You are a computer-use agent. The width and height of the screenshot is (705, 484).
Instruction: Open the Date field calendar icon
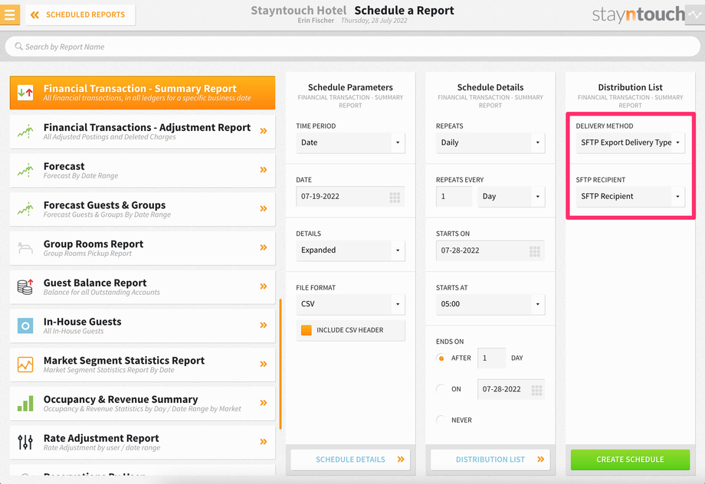pyautogui.click(x=395, y=198)
